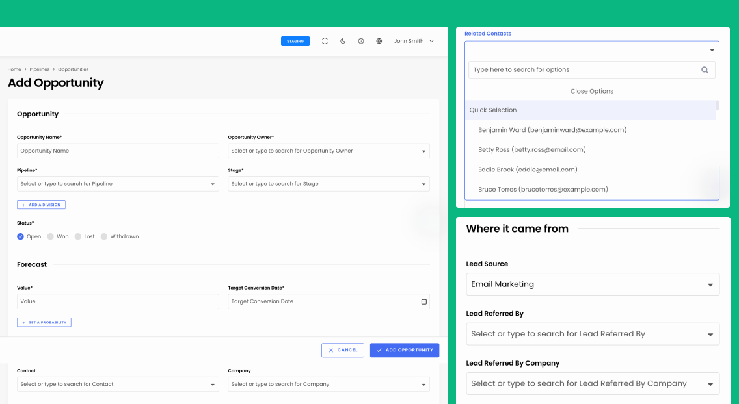The width and height of the screenshot is (739, 404).
Task: Toggle fullscreen mode icon in header
Action: (x=325, y=42)
